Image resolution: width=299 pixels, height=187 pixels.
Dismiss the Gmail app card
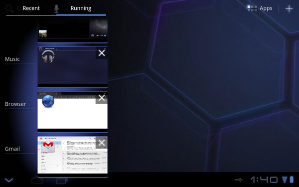click(x=102, y=142)
